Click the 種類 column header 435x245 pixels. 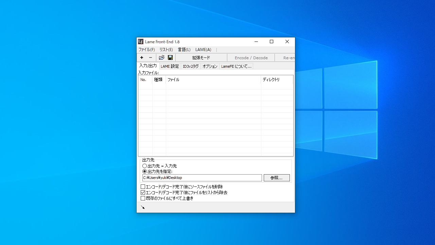159,80
